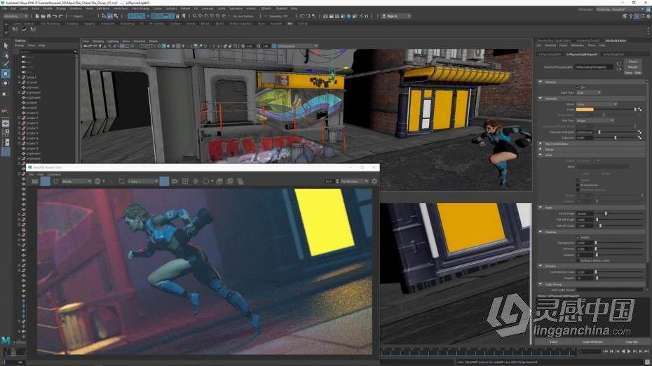Toggle the light On checkbox
Viewport: 652px width, 366px height.
click(578, 87)
